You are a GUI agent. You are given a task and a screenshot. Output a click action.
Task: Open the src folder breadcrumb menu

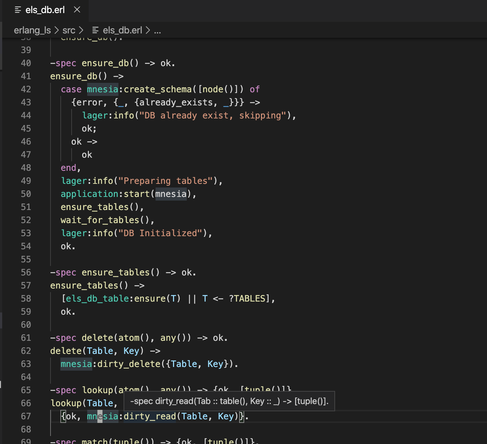coord(69,30)
